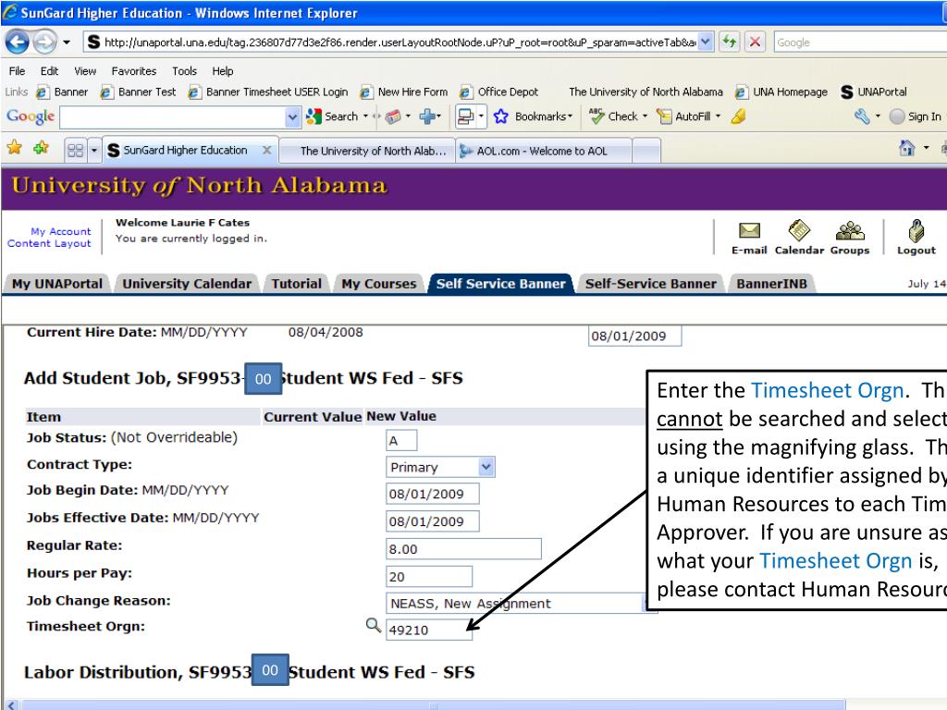Expand the Google toolbar search history dropdown
947x710 pixels.
[293, 116]
